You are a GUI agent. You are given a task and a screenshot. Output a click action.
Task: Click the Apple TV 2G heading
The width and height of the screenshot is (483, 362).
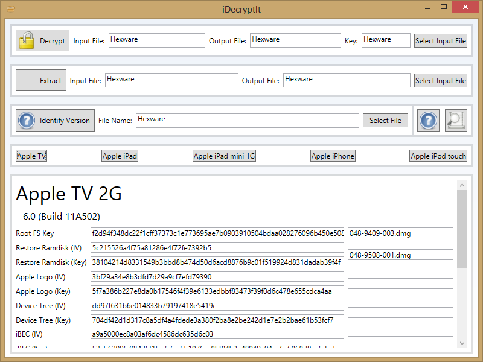[x=69, y=194]
